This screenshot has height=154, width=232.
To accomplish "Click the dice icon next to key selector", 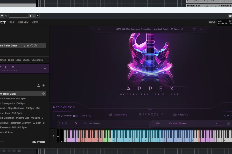I will (228, 124).
